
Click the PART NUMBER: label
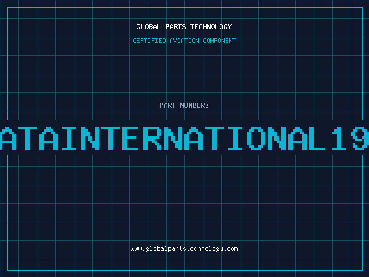184,105
